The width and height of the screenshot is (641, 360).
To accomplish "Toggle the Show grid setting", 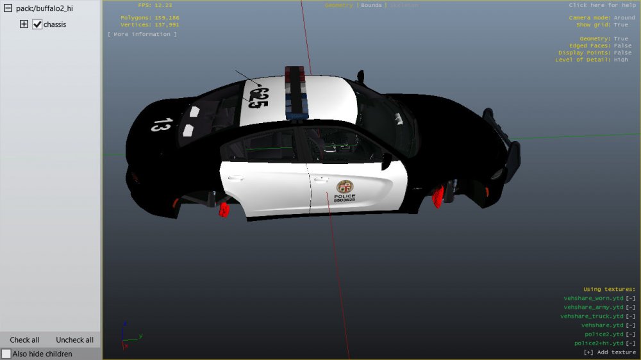I will click(x=602, y=24).
